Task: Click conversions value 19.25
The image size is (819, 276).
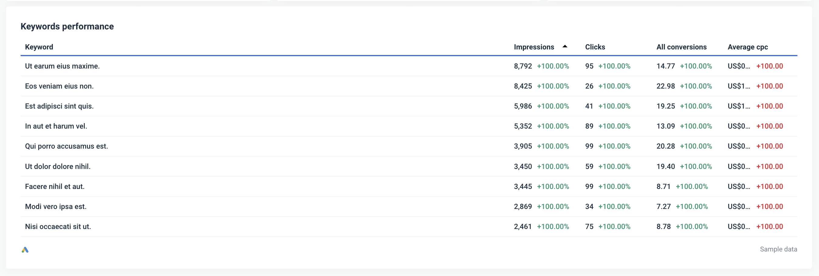Action: pyautogui.click(x=665, y=106)
